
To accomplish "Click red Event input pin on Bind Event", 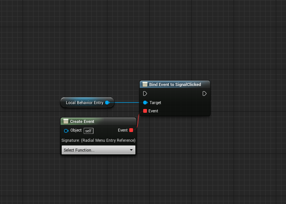I will pos(145,111).
